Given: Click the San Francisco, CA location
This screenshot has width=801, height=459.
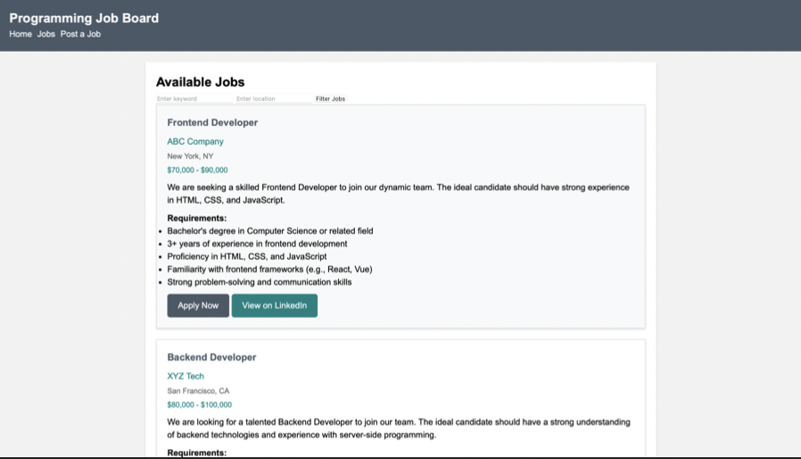Looking at the screenshot, I should click(198, 391).
